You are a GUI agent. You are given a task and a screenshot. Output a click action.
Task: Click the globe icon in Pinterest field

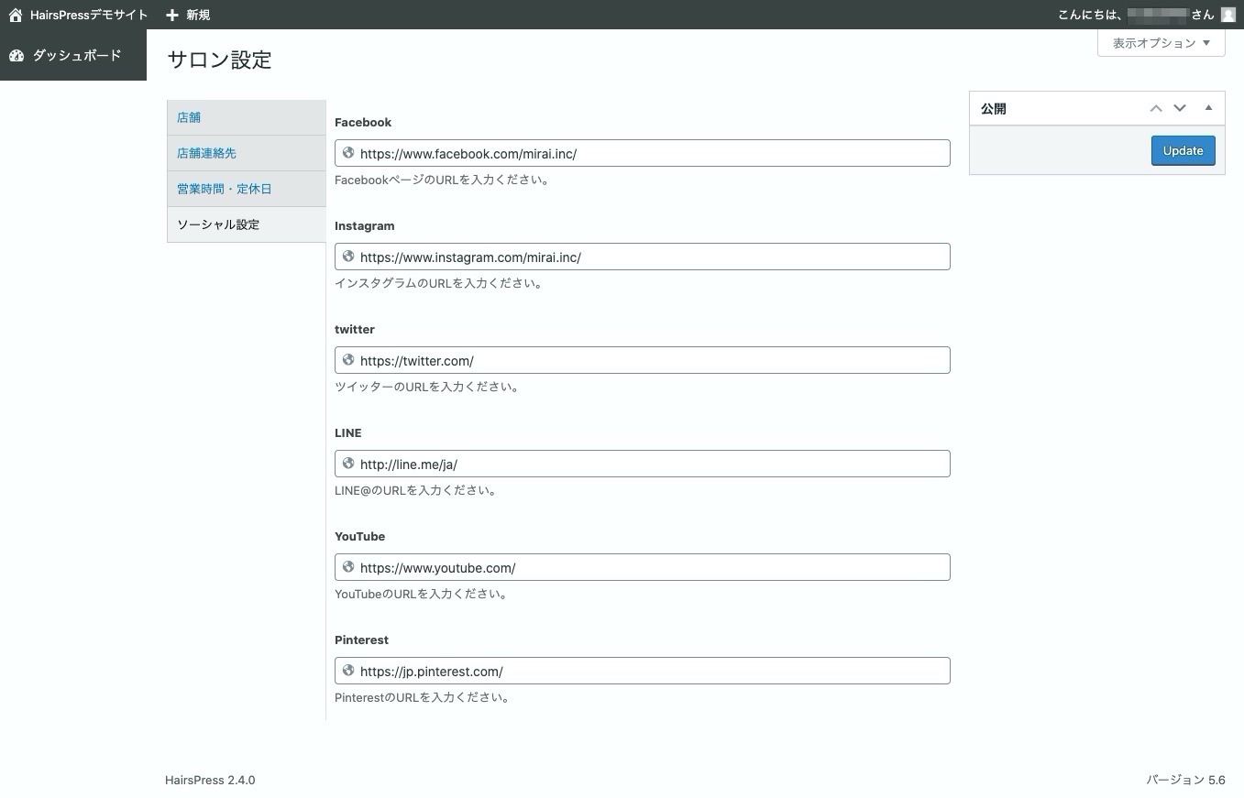point(348,671)
